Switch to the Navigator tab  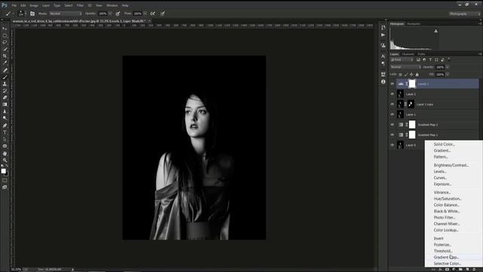click(x=414, y=23)
